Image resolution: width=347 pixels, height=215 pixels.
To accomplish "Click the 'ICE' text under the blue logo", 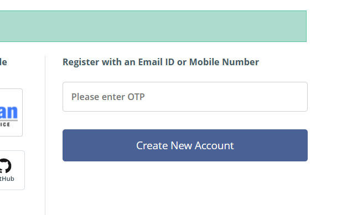I will pyautogui.click(x=5, y=124).
